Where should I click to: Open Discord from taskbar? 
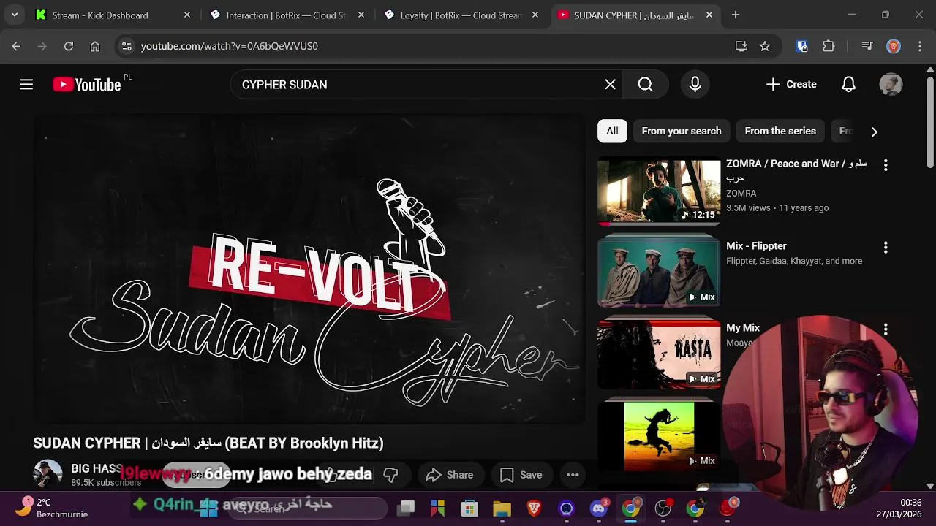599,508
